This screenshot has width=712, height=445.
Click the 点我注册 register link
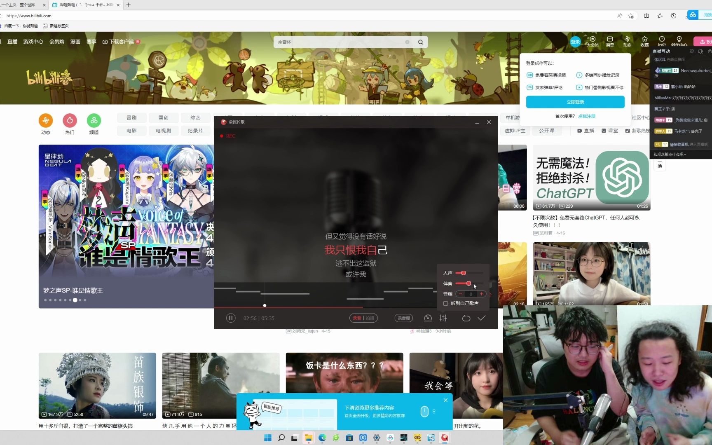pyautogui.click(x=587, y=116)
